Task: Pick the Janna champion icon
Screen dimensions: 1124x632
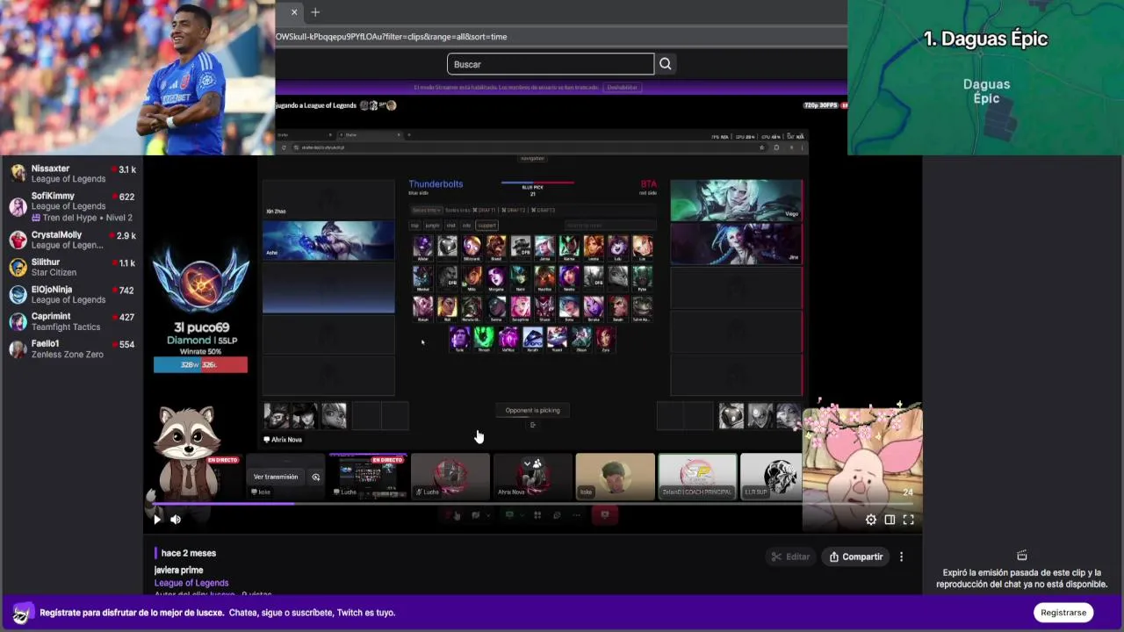Action: point(544,247)
